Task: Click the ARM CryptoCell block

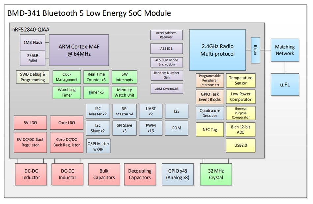Action: [166, 88]
